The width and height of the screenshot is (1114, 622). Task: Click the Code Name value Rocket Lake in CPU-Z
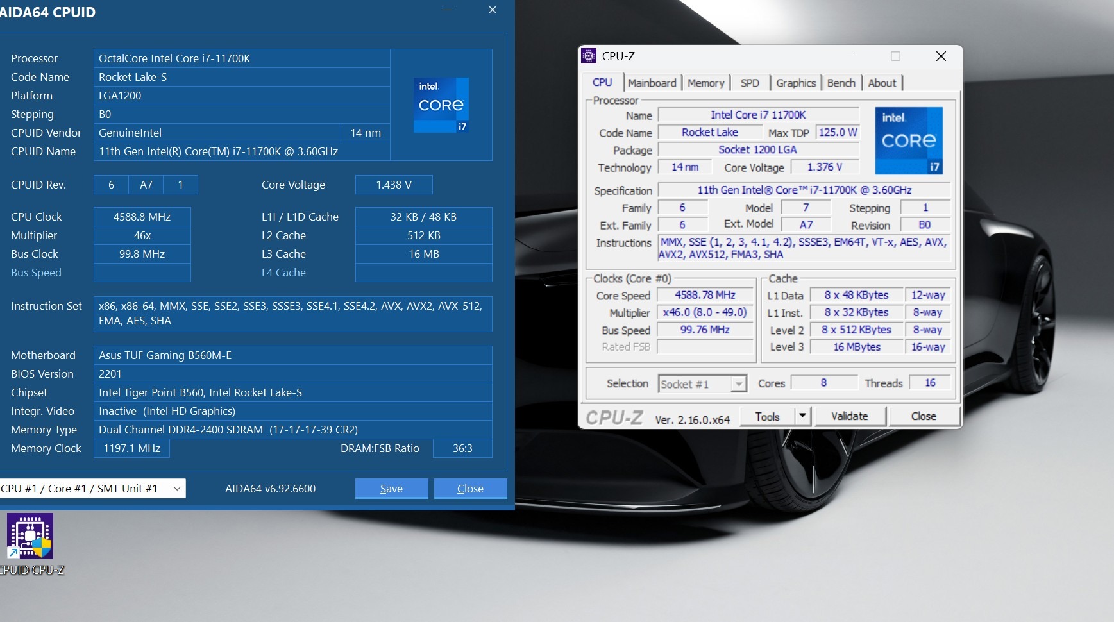(x=710, y=132)
